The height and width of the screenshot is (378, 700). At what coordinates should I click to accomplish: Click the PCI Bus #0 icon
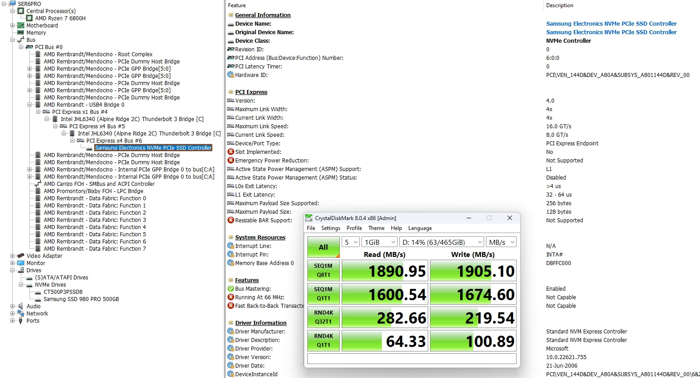coord(29,47)
